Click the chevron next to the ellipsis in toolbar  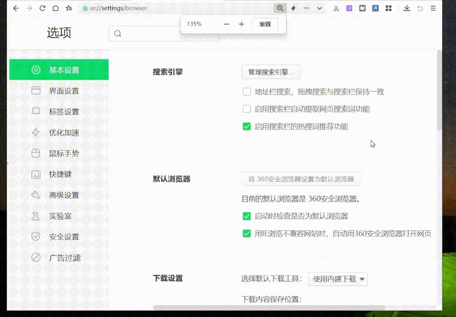(x=319, y=8)
